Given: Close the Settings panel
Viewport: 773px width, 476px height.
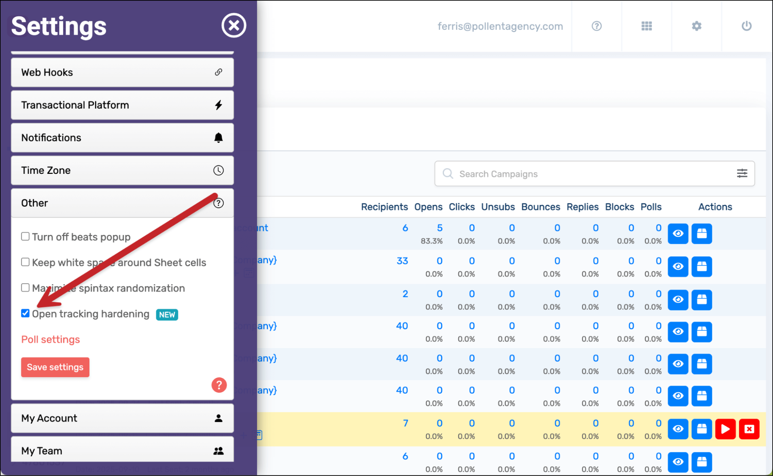Looking at the screenshot, I should pos(234,25).
